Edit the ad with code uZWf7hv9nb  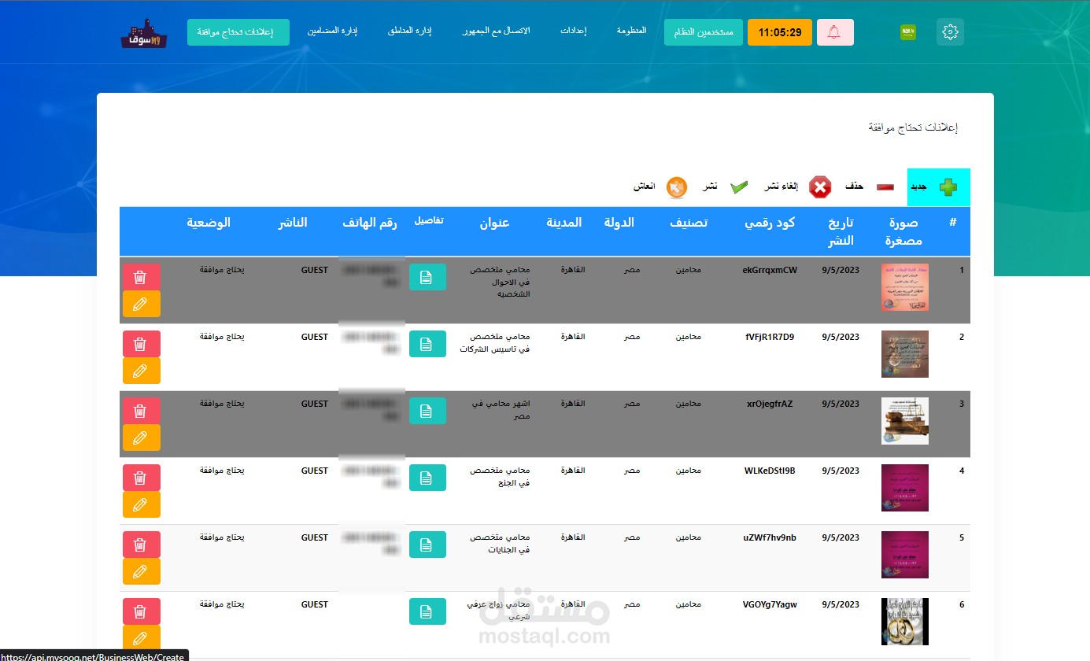pos(142,571)
